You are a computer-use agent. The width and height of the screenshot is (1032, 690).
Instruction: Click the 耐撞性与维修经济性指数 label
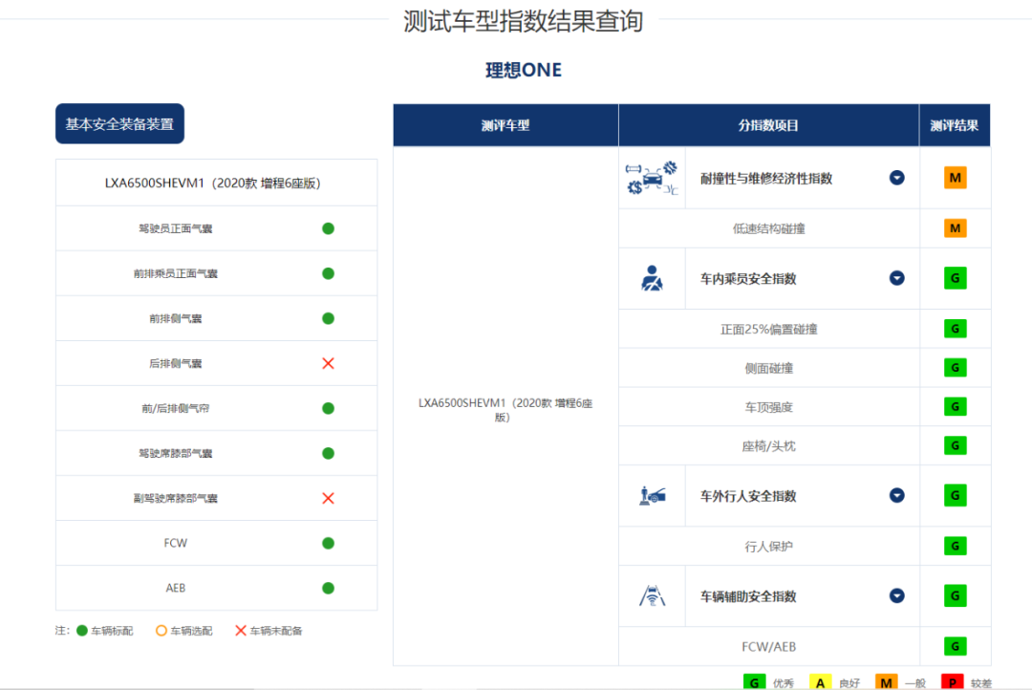tap(766, 179)
